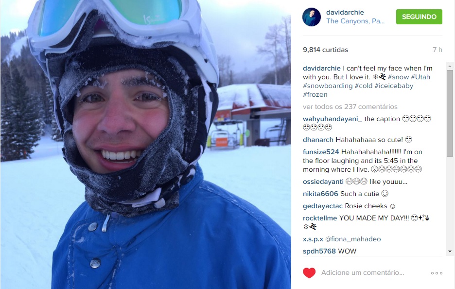Open the #snowboarding hashtag
The height and width of the screenshot is (289, 455).
point(328,86)
